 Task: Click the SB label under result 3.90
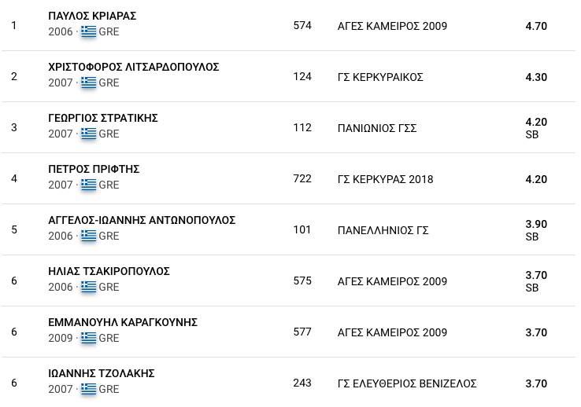(x=531, y=236)
